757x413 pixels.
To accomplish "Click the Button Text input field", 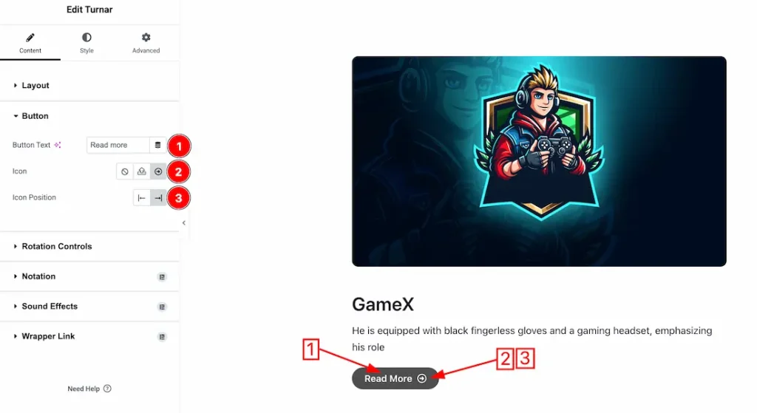I will (118, 145).
